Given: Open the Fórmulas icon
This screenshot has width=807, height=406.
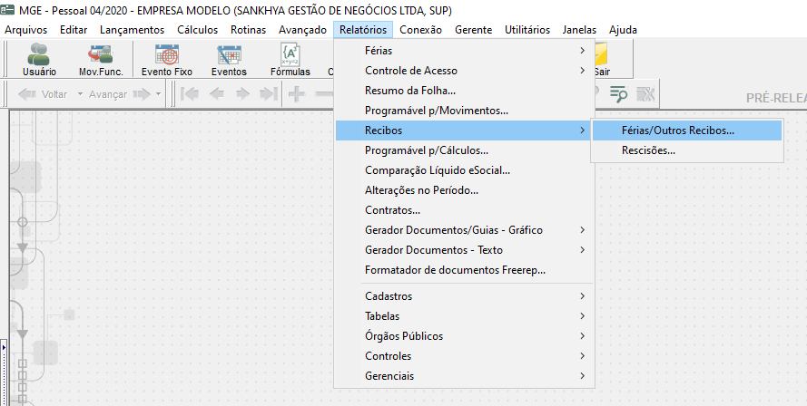Looking at the screenshot, I should point(290,60).
